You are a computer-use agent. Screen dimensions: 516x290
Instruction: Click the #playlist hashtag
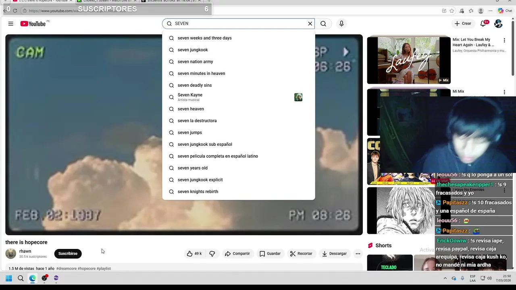(104, 269)
